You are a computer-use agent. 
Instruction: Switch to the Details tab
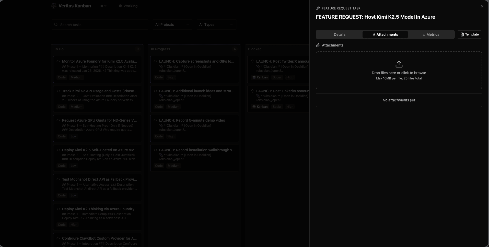coord(339,34)
